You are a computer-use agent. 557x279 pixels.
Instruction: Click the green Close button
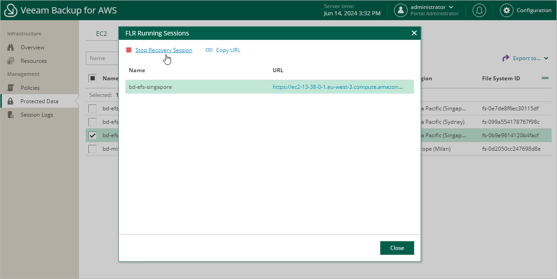[397, 248]
